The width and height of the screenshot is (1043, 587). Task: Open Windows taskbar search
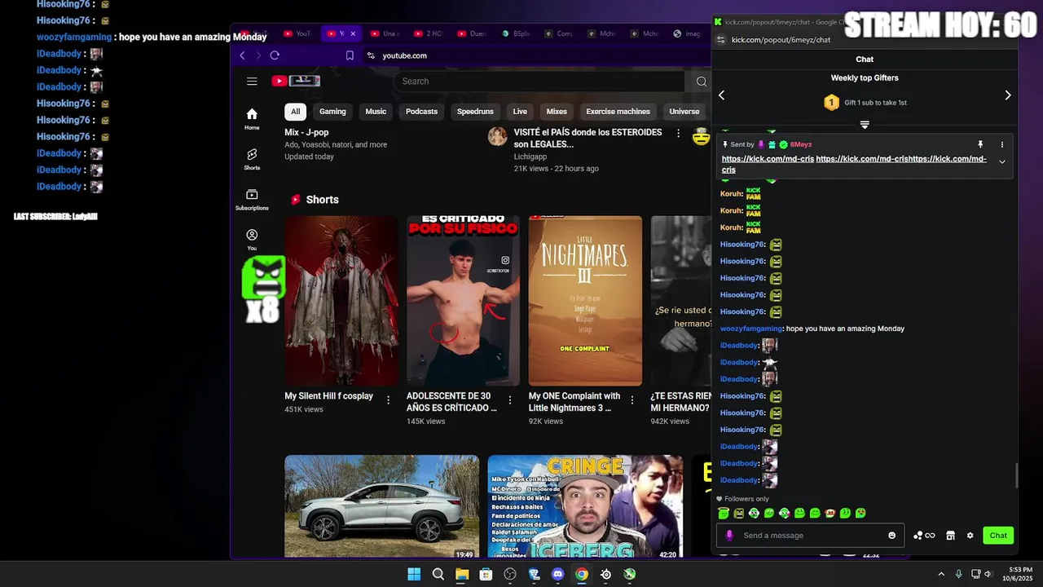tap(438, 574)
